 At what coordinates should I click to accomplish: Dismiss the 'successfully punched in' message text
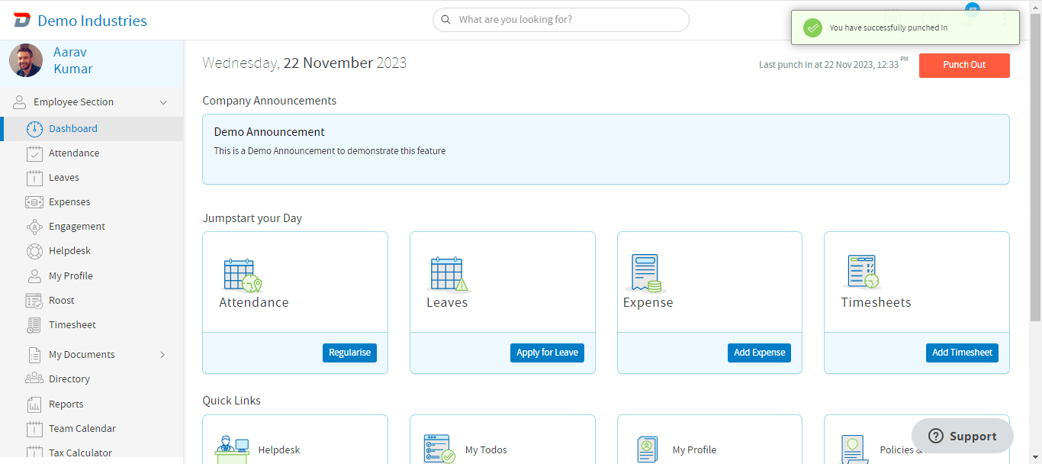coord(889,27)
